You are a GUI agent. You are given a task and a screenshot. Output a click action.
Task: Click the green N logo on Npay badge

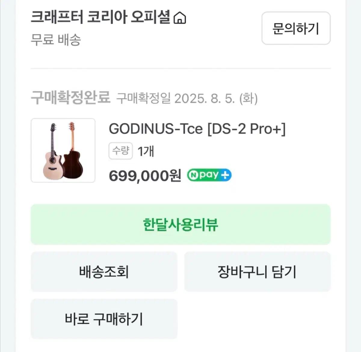coord(193,175)
